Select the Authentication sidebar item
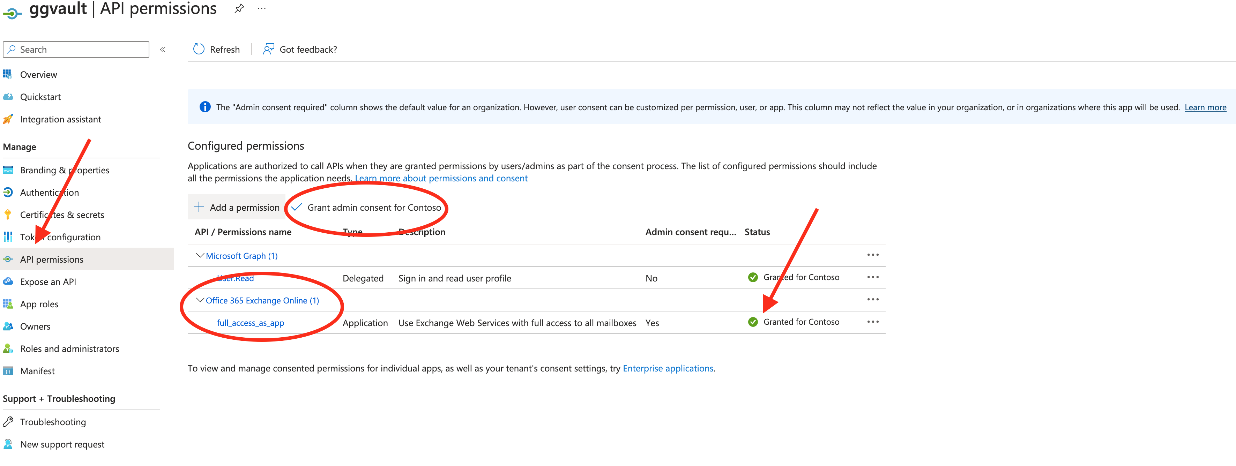 pos(50,192)
